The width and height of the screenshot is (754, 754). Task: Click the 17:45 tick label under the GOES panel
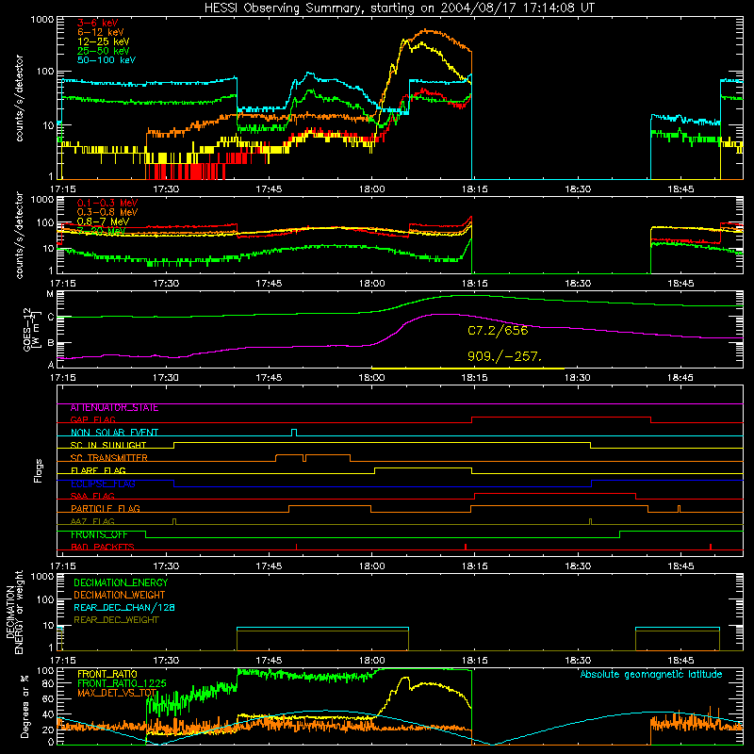click(269, 378)
